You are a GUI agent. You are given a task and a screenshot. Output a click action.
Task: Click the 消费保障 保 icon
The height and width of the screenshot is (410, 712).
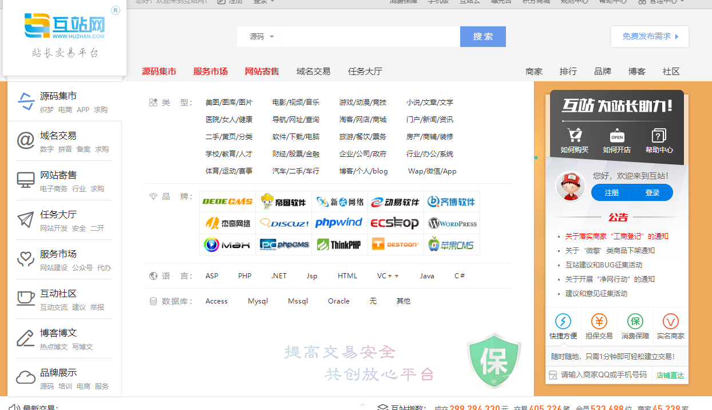click(x=635, y=321)
